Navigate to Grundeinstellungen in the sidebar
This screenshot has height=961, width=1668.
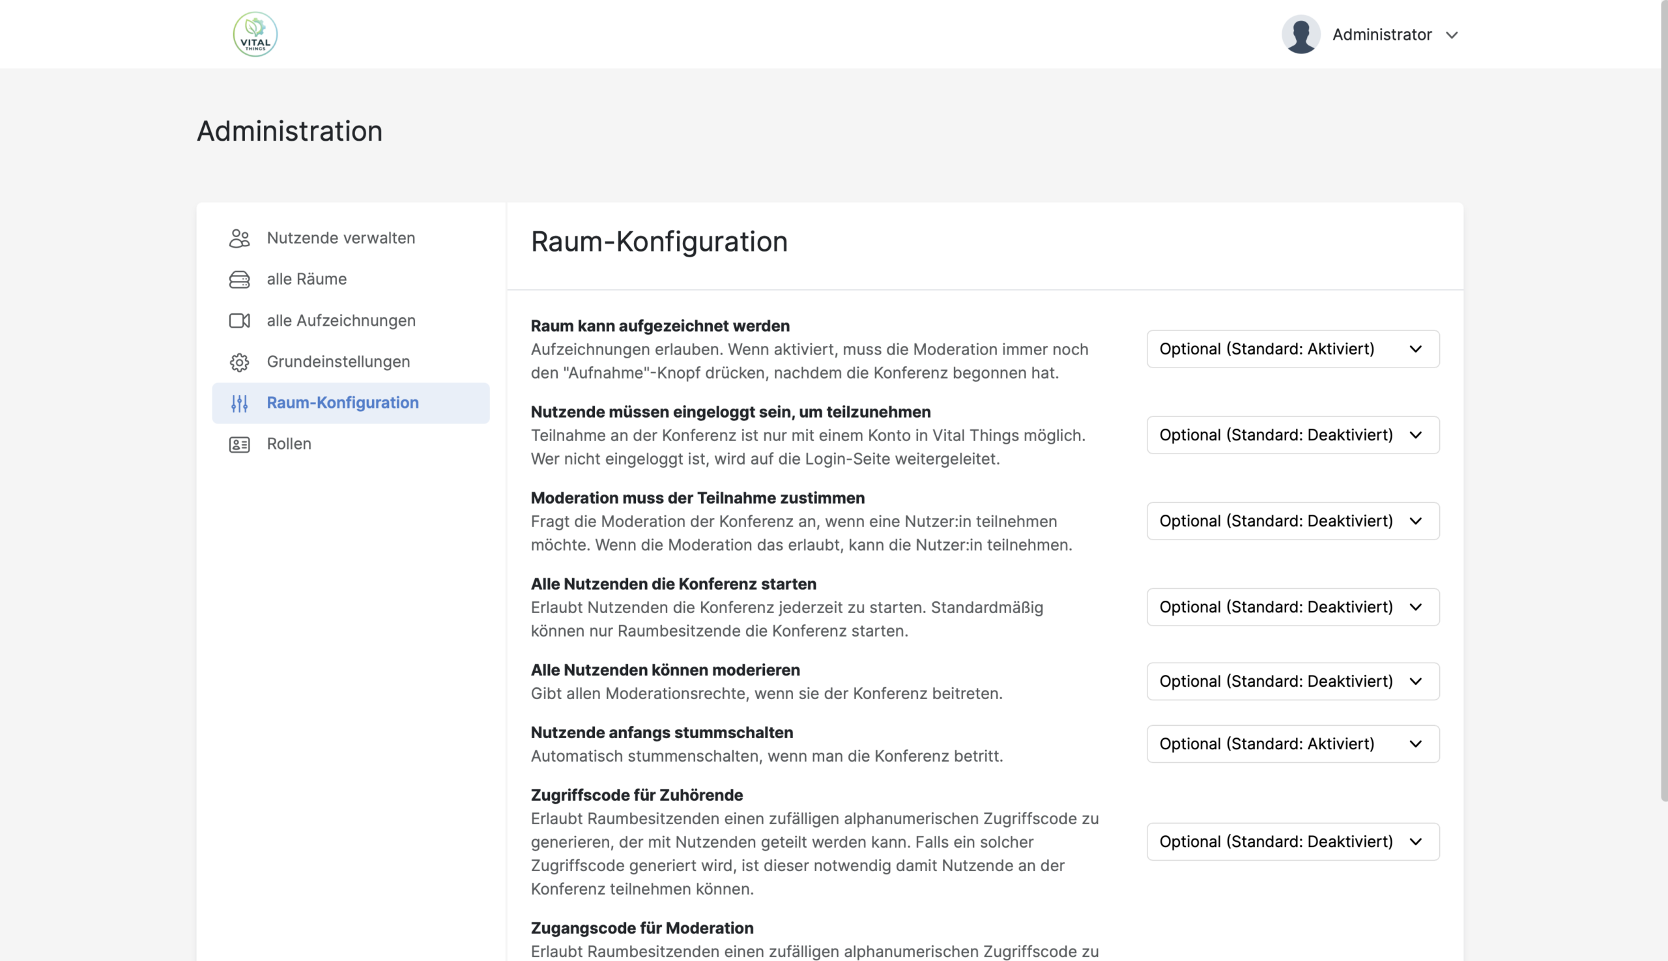point(338,362)
